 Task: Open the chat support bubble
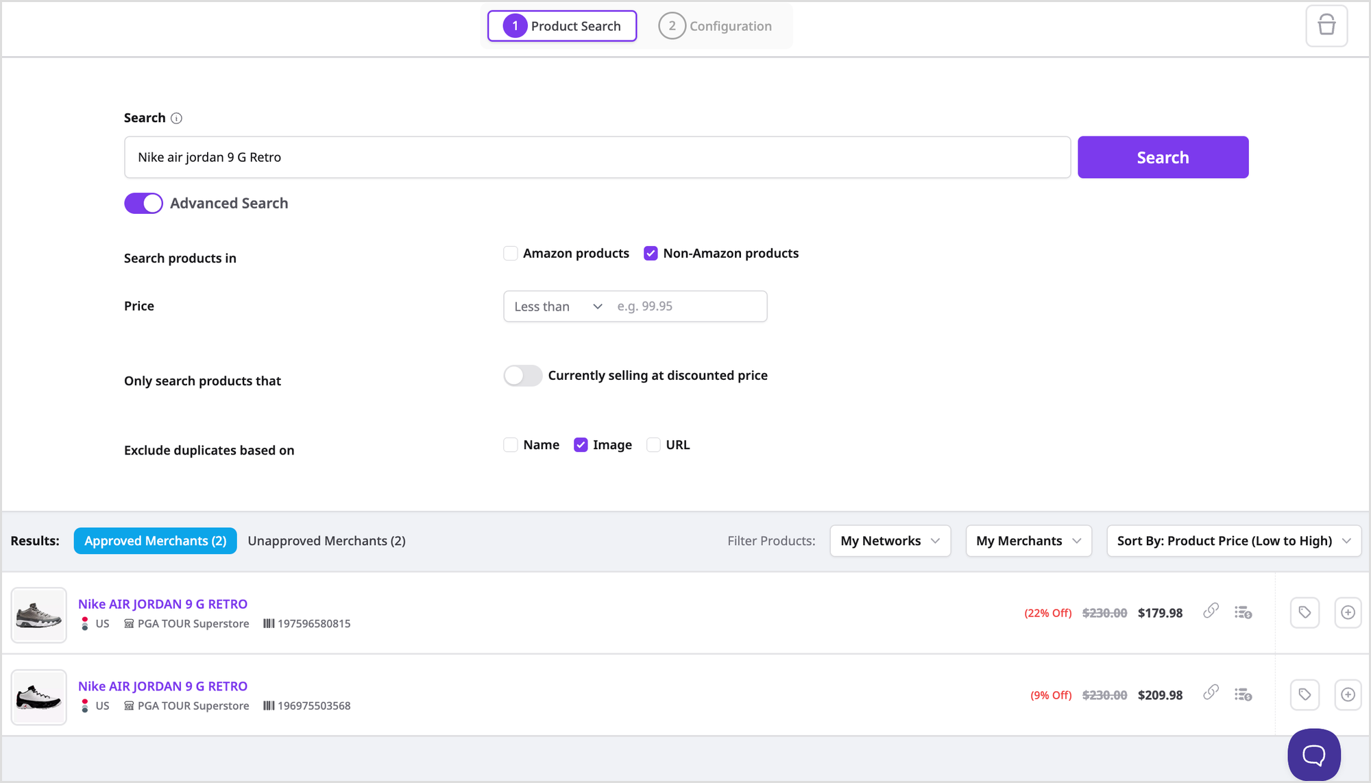coord(1313,754)
